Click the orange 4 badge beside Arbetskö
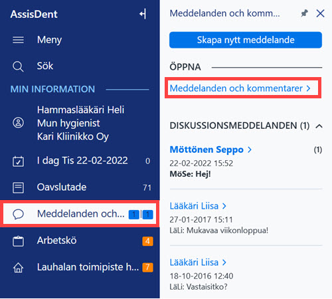The height and width of the screenshot is (299, 332). pos(147,241)
